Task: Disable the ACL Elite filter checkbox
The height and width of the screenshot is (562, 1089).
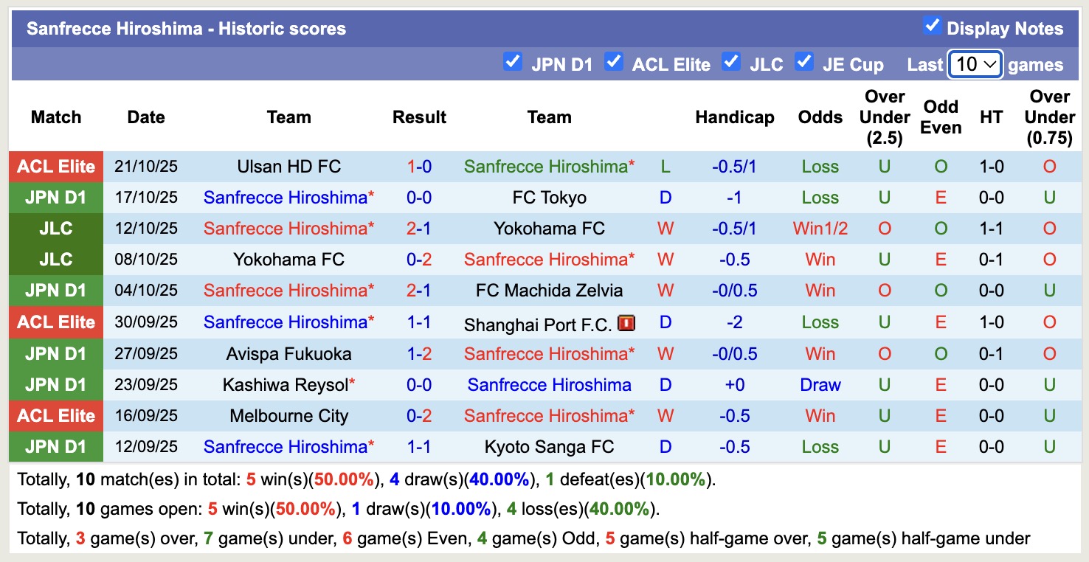Action: coord(614,63)
